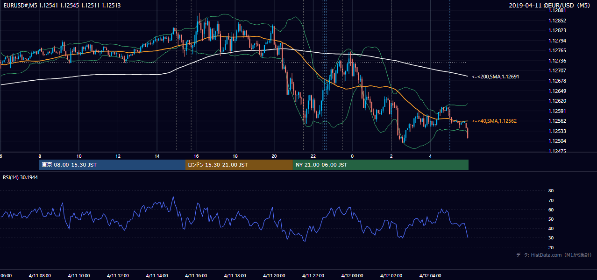The width and height of the screenshot is (597, 280).
Task: Click the orange '<-<40,SMA,1.12562' label
Action: [x=494, y=121]
